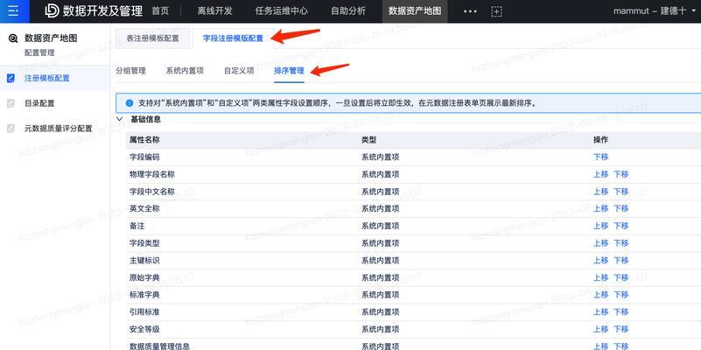Image resolution: width=701 pixels, height=350 pixels.
Task: Click 下移 for 物理字段名称 row
Action: click(x=620, y=174)
